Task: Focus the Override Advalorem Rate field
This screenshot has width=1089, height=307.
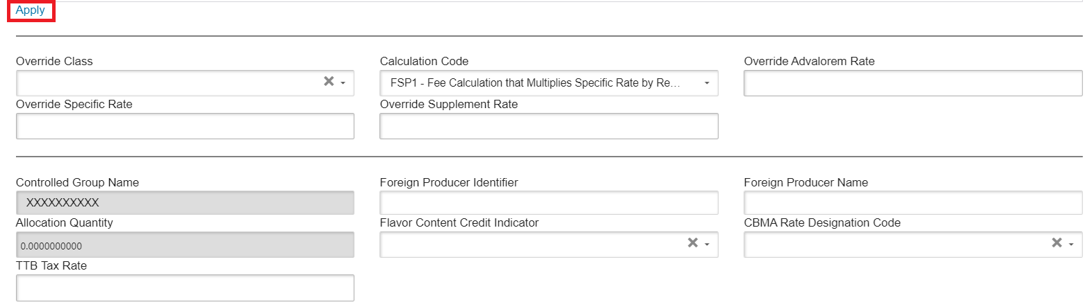Action: 912,83
